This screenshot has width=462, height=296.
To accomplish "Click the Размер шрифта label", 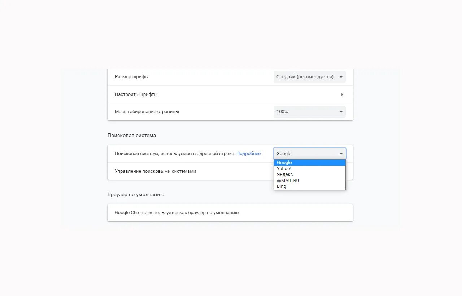I will 132,77.
